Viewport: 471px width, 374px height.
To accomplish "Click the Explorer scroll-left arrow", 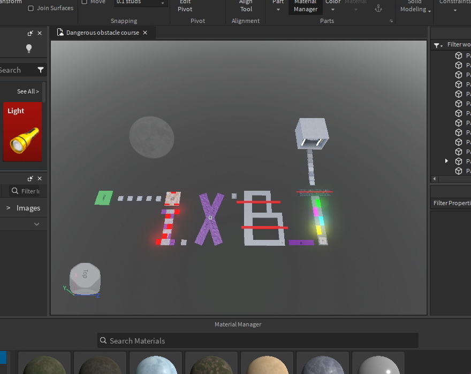I will click(x=435, y=179).
